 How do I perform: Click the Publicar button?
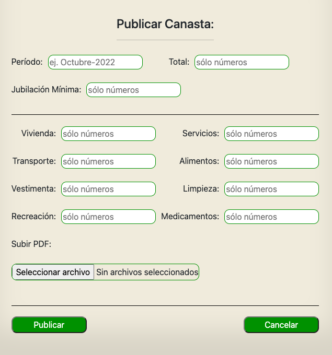click(x=49, y=325)
